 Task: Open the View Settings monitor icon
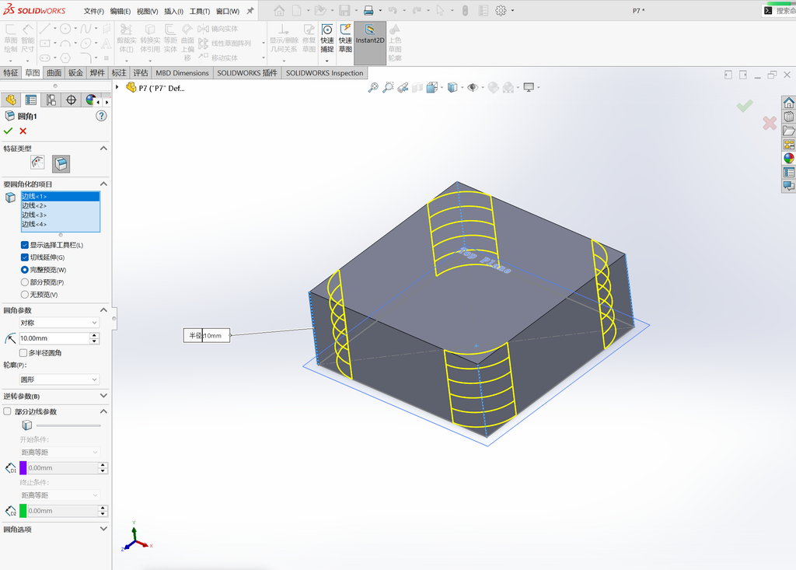[529, 87]
